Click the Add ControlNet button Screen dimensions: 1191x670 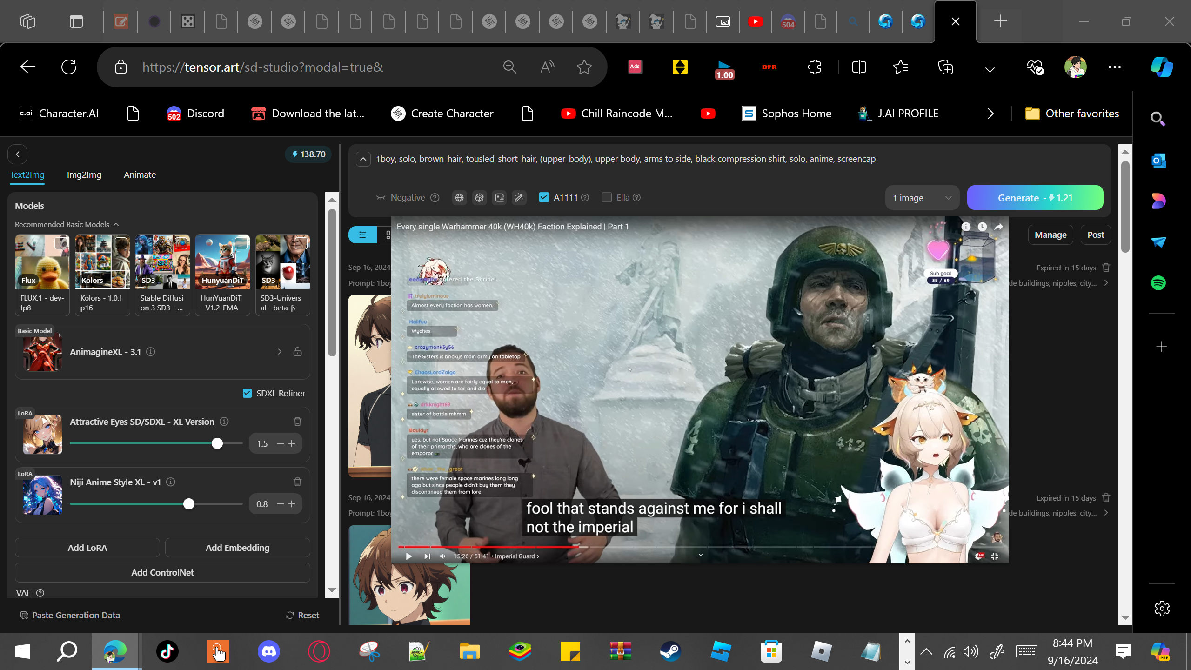pos(162,572)
